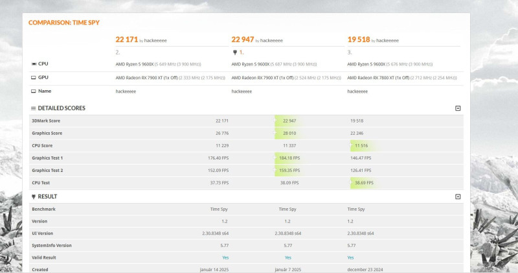Click the Valid Result row label
The image size is (518, 273).
point(44,257)
